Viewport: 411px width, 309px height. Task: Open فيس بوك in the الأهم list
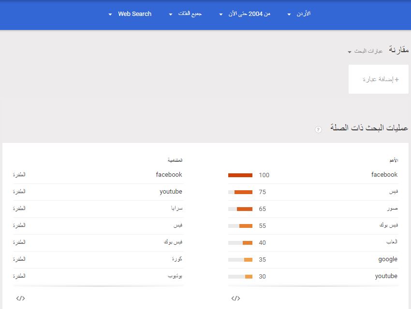(x=389, y=225)
